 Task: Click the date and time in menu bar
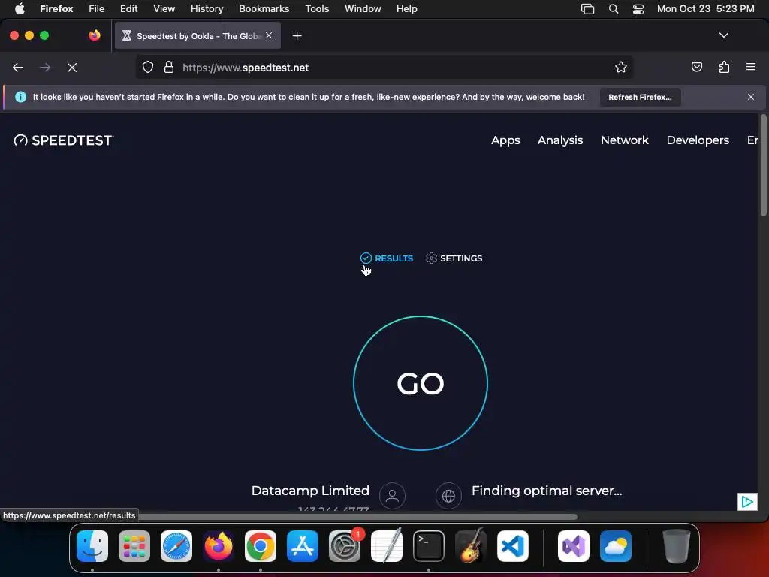pyautogui.click(x=705, y=9)
